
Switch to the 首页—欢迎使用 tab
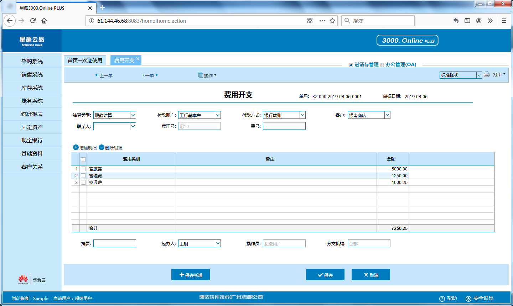coord(85,60)
